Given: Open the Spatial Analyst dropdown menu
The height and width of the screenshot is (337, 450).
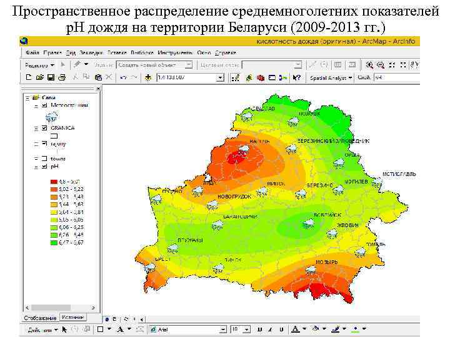Looking at the screenshot, I should point(331,78).
